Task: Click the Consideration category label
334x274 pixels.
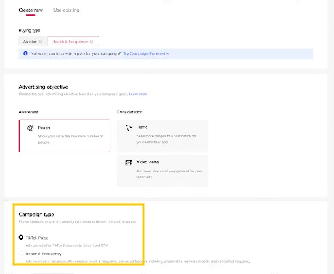Action: point(130,112)
